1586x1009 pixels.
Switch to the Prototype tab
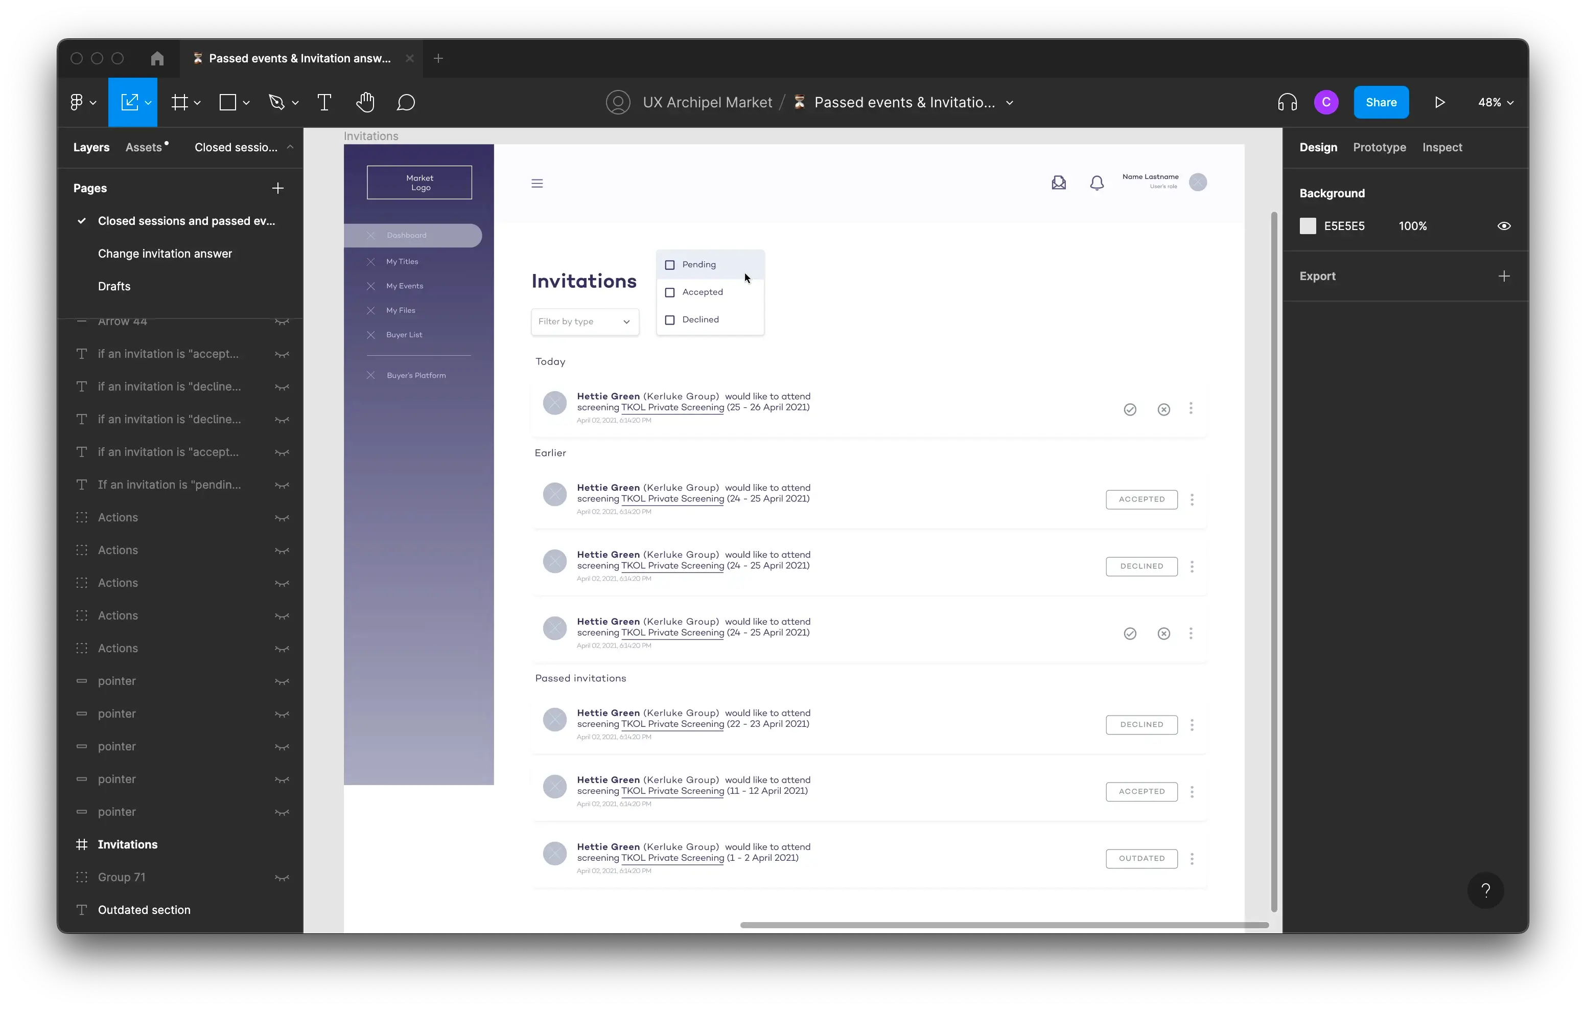pyautogui.click(x=1379, y=148)
